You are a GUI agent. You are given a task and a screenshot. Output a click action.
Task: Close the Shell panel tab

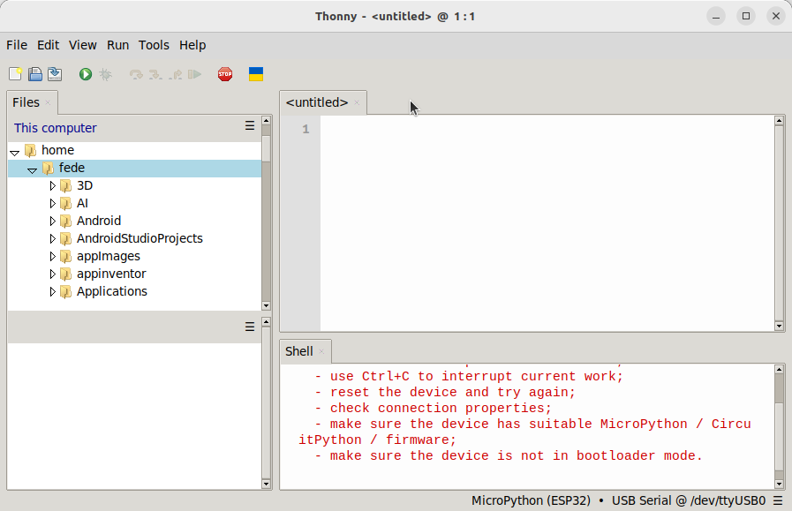click(321, 351)
